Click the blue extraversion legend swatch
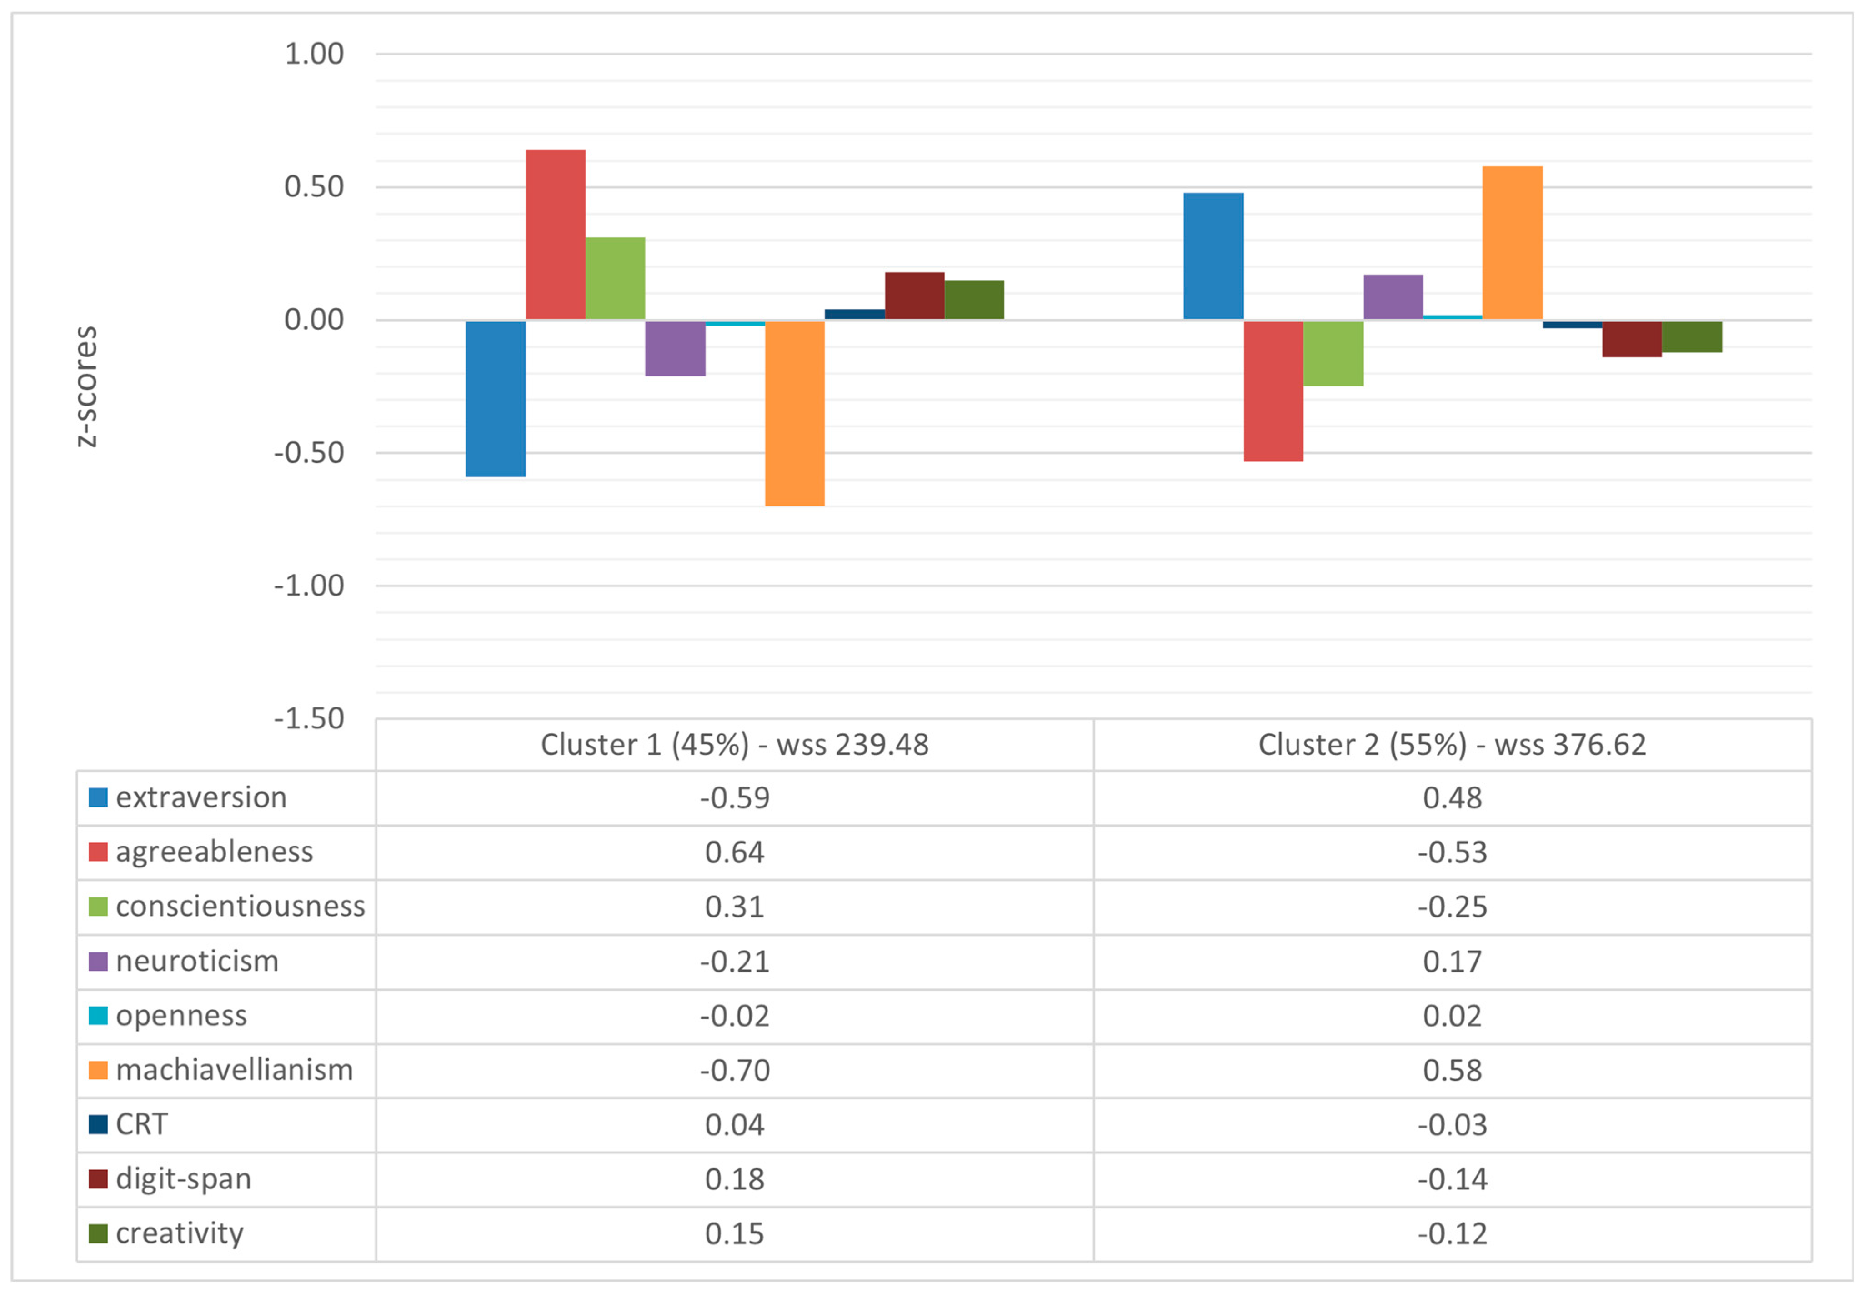Image resolution: width=1864 pixels, height=1293 pixels. [x=98, y=797]
